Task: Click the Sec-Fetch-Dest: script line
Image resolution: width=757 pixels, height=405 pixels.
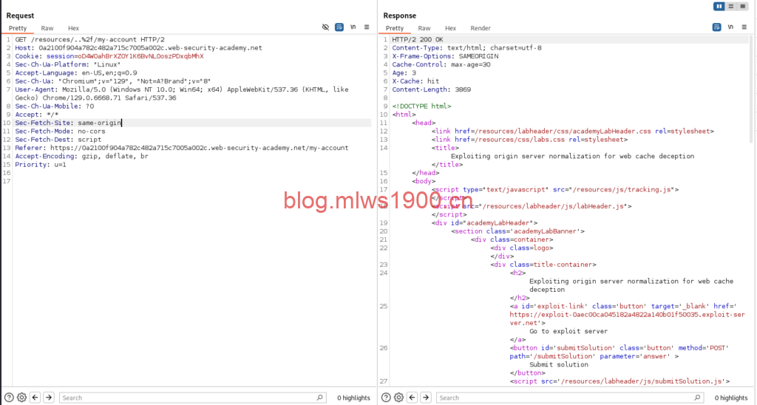Action: (x=58, y=140)
